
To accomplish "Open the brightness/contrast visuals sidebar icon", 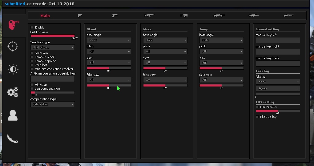I will (13, 69).
